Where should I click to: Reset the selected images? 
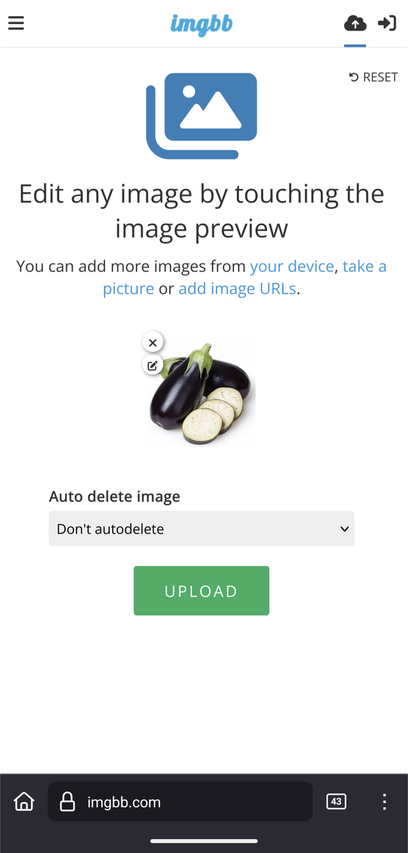374,77
